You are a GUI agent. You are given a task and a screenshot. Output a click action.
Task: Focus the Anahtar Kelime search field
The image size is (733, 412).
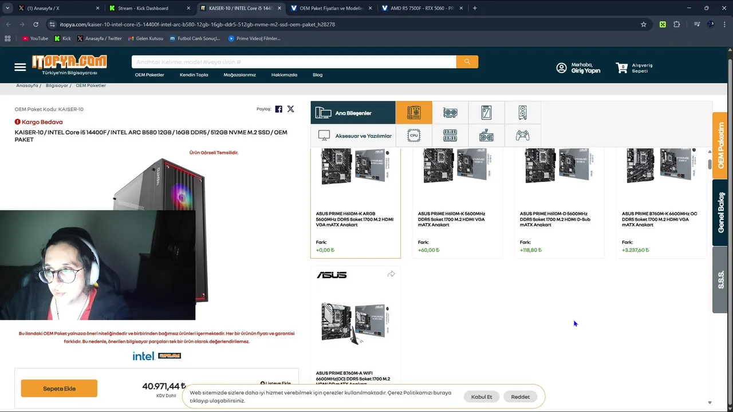pyautogui.click(x=294, y=62)
